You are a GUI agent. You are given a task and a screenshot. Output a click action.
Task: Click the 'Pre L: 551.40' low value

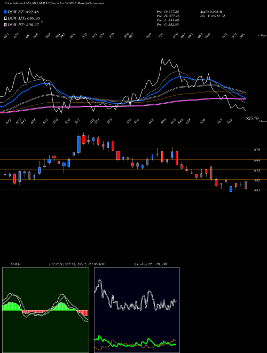click(x=168, y=20)
